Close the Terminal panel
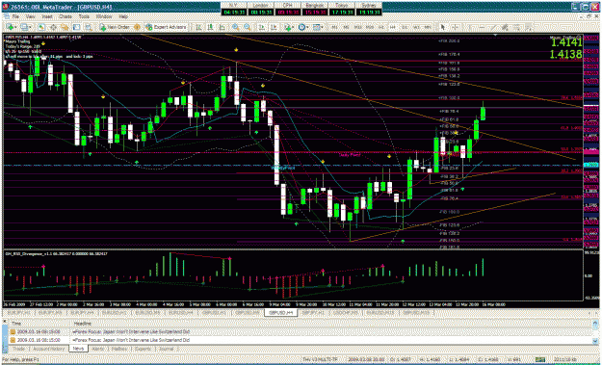Image resolution: width=602 pixels, height=365 pixels. point(5,321)
